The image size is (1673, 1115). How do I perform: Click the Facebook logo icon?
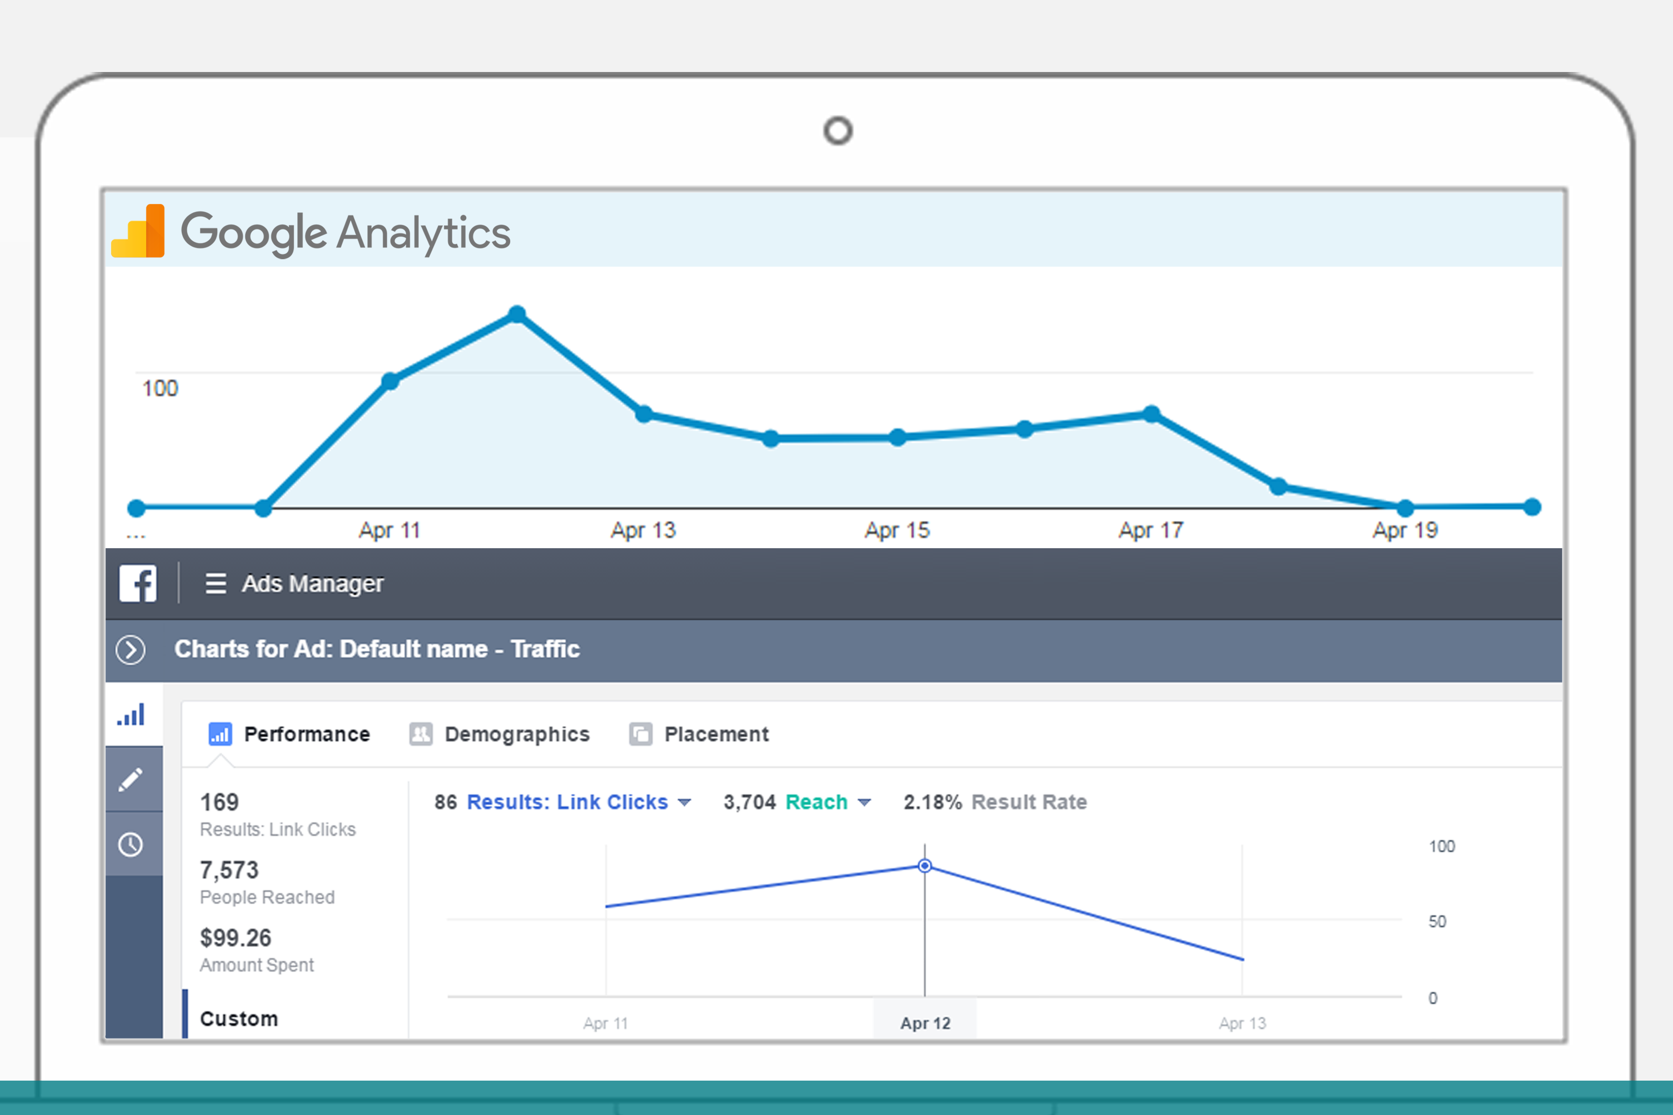[138, 584]
